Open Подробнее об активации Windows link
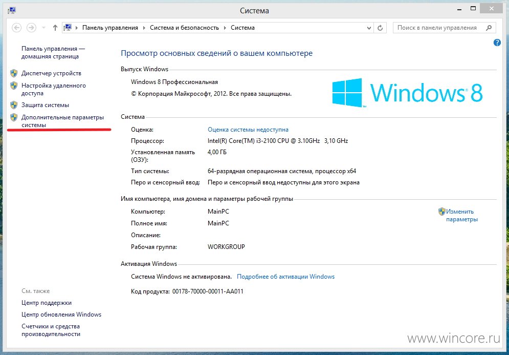The width and height of the screenshot is (509, 355). tap(285, 277)
